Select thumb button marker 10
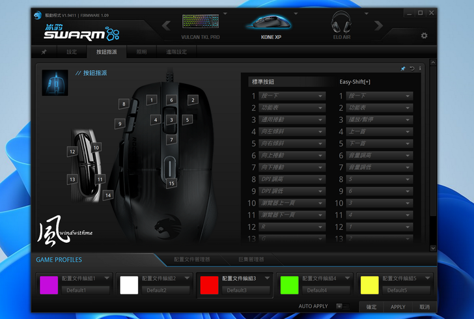Screen dimensions: 474x319 [x=96, y=148]
